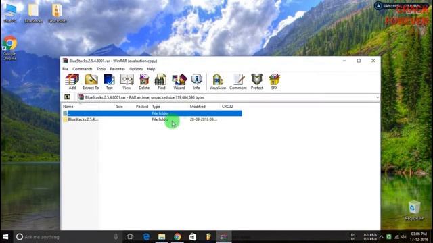Open the Google Chrome desktop shortcut
The height and width of the screenshot is (243, 433).
pyautogui.click(x=9, y=48)
